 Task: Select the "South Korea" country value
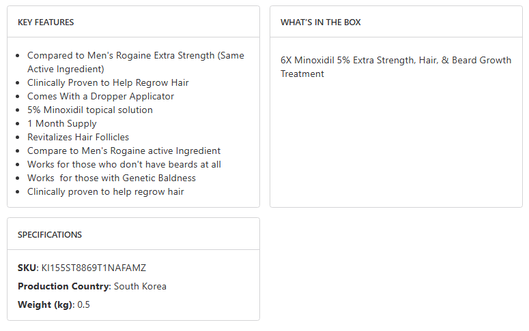[x=140, y=286]
